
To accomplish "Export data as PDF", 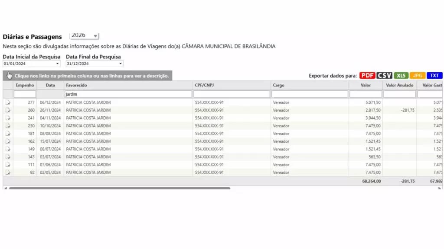I will pos(367,76).
